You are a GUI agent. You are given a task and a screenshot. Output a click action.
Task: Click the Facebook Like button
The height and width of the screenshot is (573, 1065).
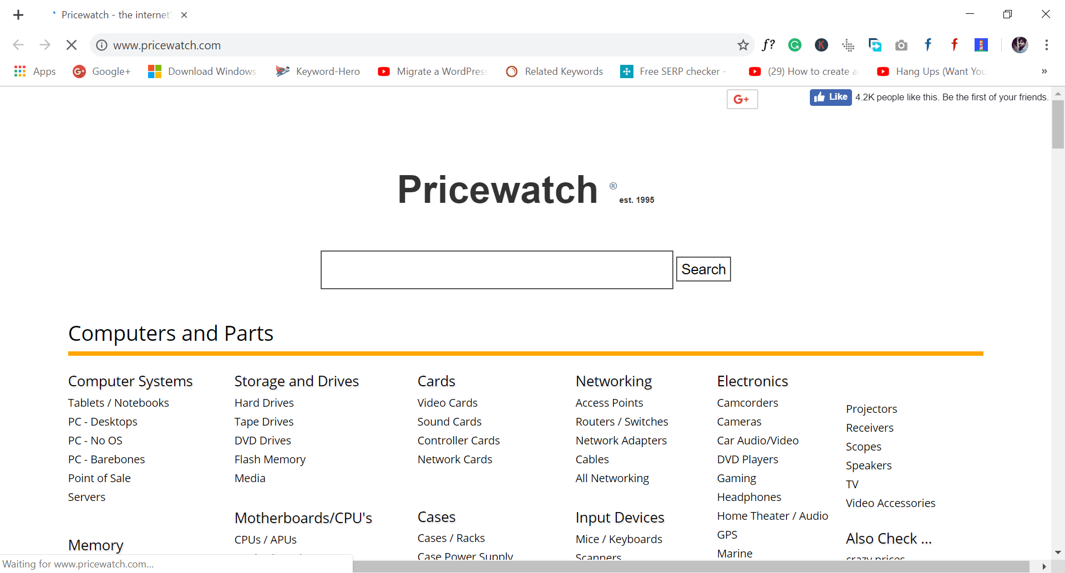(x=830, y=97)
